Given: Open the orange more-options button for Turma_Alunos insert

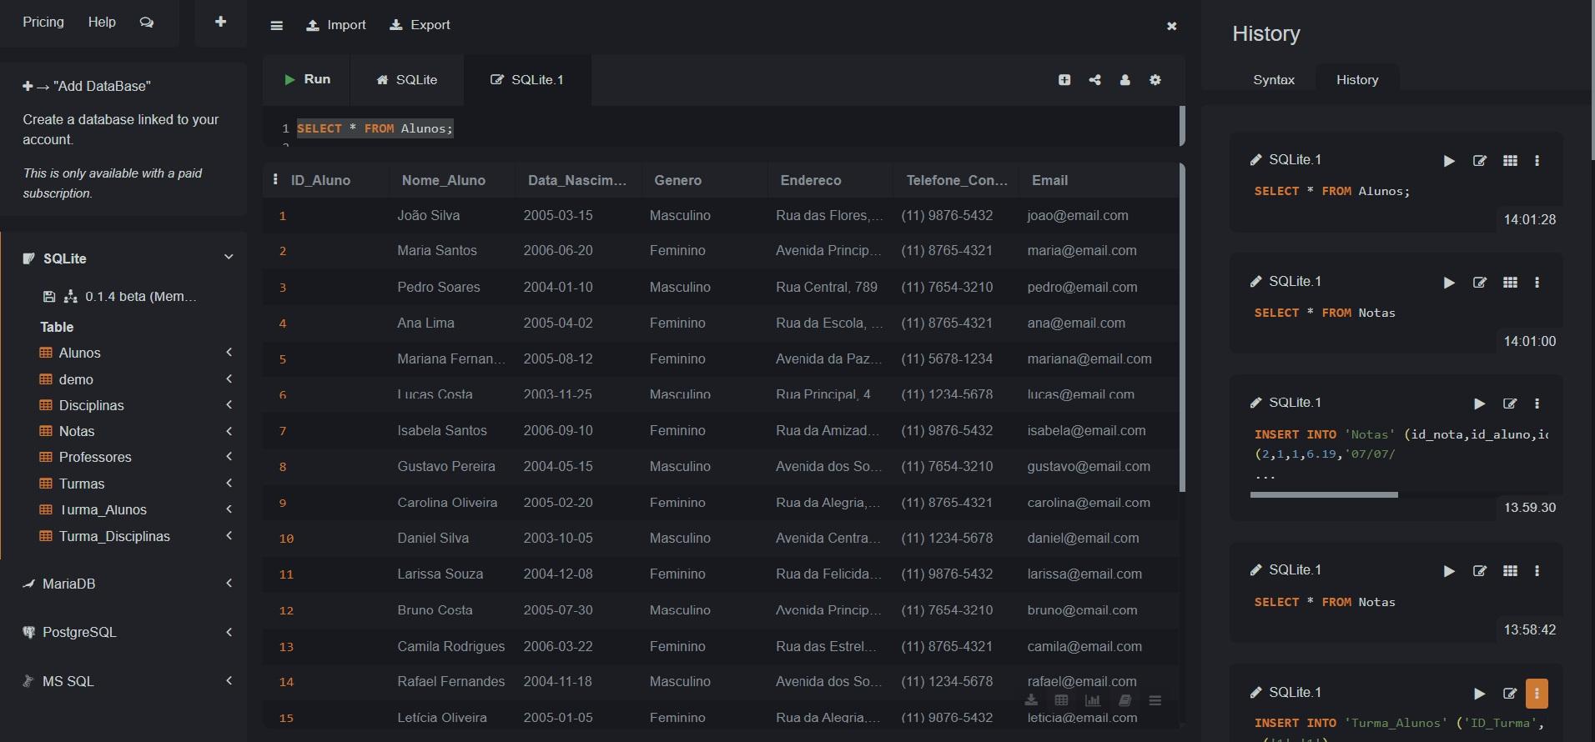Looking at the screenshot, I should (x=1537, y=694).
